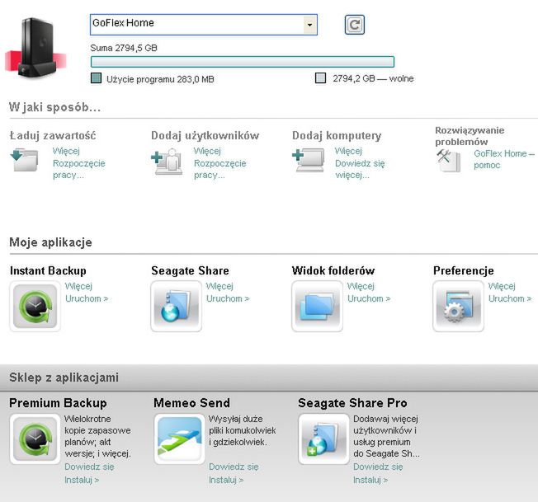Click the 'Użycie programu 283,0 MB' text
The image size is (538, 502).
coord(160,79)
